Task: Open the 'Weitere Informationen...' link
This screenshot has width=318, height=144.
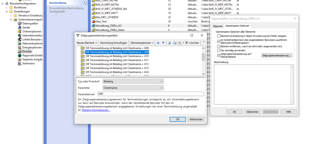Action: [96, 110]
